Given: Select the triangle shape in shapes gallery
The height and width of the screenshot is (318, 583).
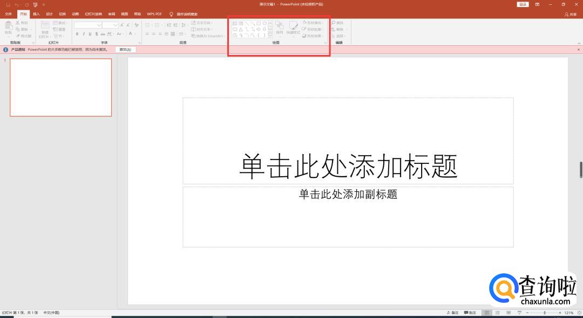Looking at the screenshot, I should click(241, 29).
